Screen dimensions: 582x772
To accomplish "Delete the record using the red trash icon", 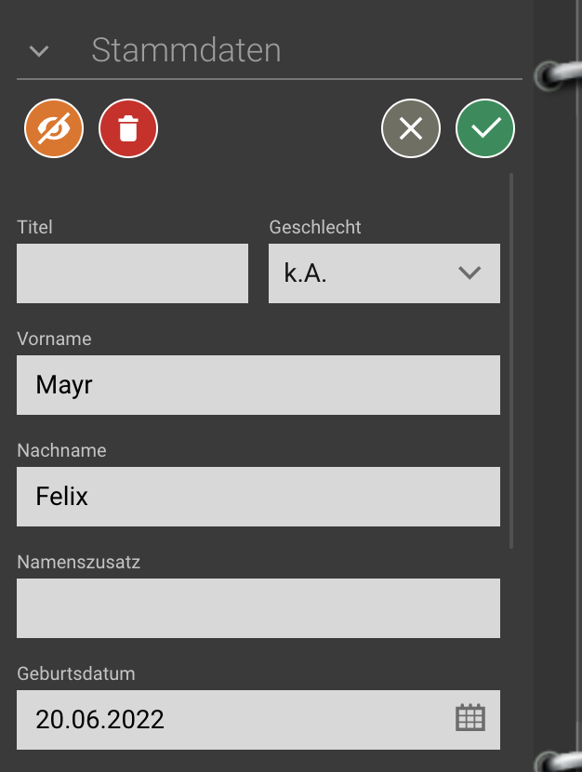I will tap(128, 128).
